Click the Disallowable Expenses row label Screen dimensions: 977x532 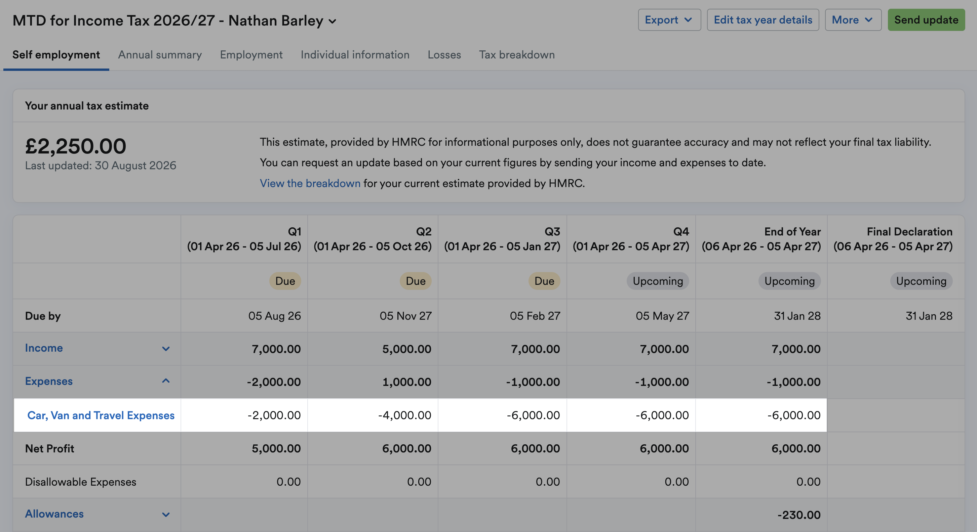(x=80, y=482)
